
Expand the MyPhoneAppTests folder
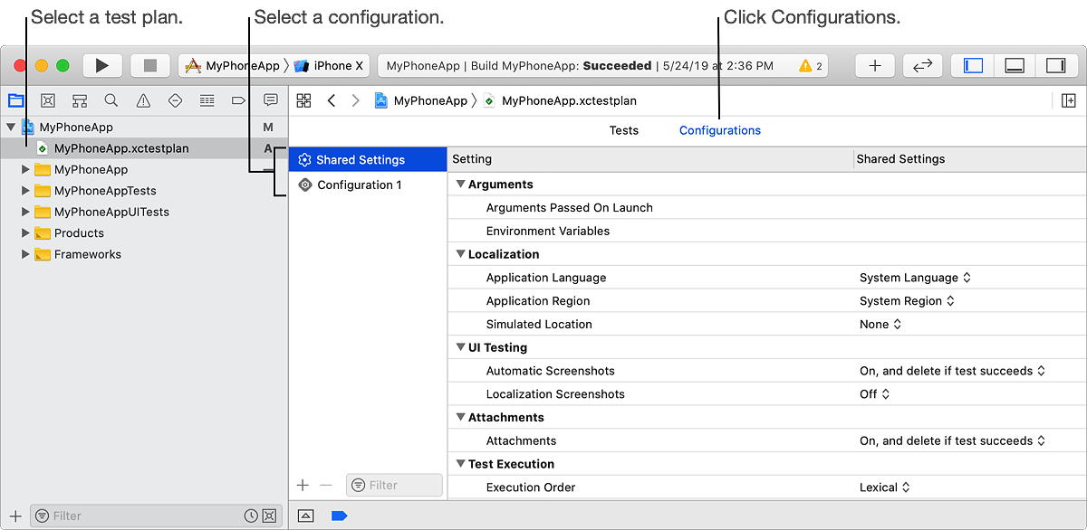(25, 191)
